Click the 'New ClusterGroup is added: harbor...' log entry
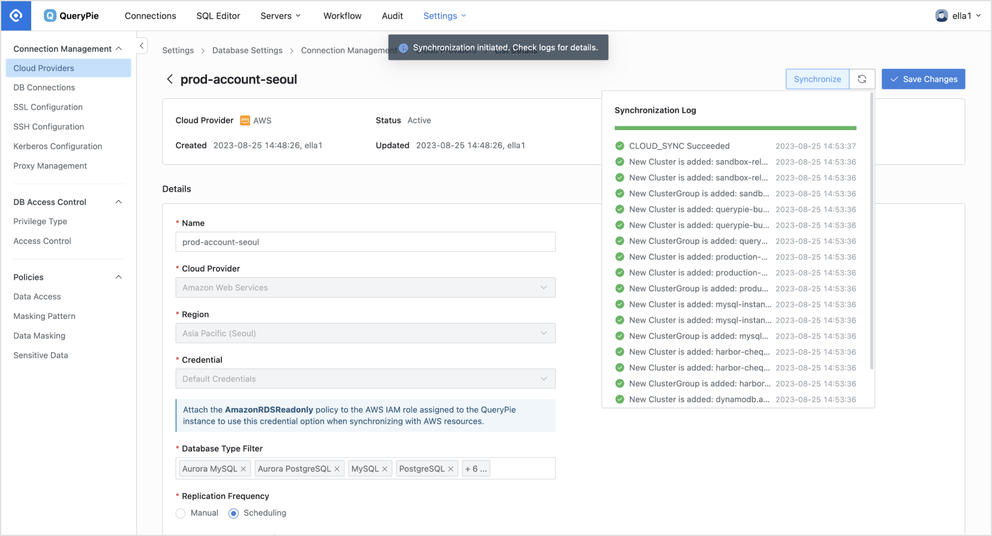 point(735,384)
